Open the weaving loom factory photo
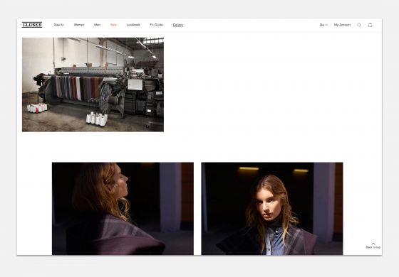This screenshot has height=277, width=399. pyautogui.click(x=93, y=85)
